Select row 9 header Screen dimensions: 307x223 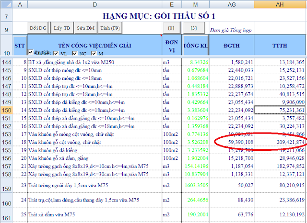6,28
